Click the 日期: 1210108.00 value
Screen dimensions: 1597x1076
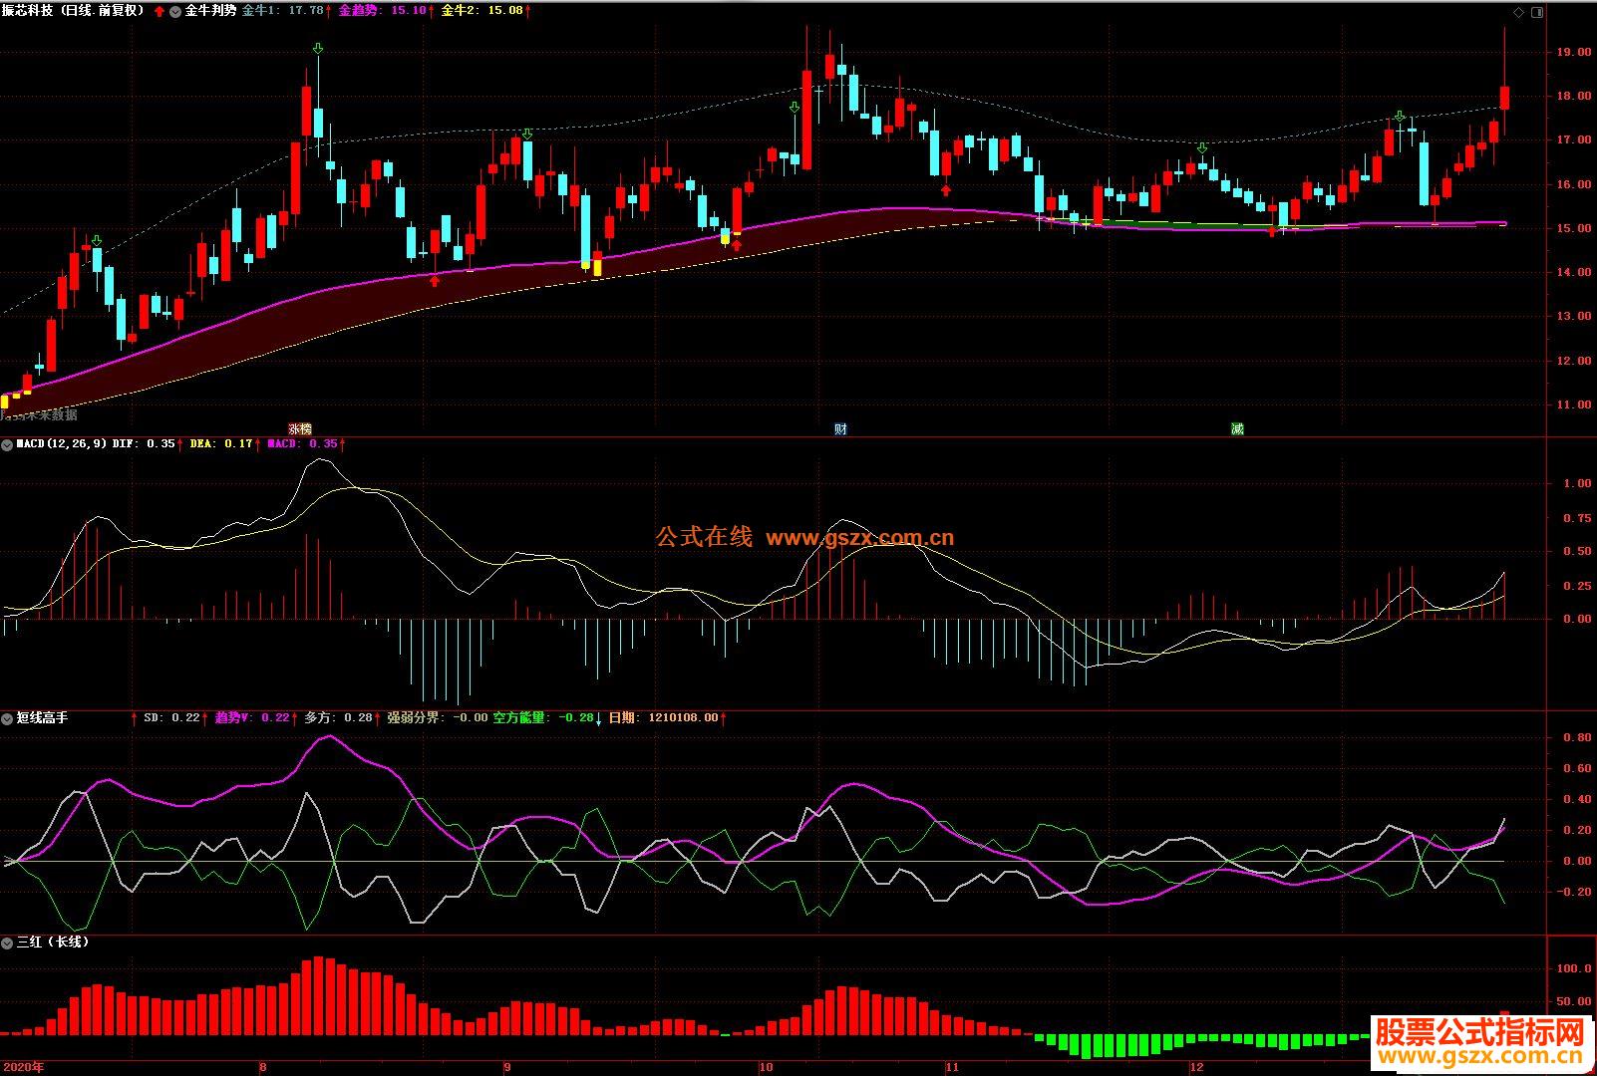(663, 717)
